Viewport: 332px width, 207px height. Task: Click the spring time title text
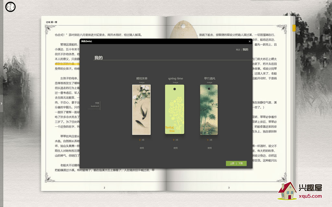click(x=175, y=78)
